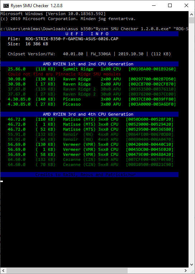Click the console icon in title bar
The image size is (195, 274).
[6, 6]
